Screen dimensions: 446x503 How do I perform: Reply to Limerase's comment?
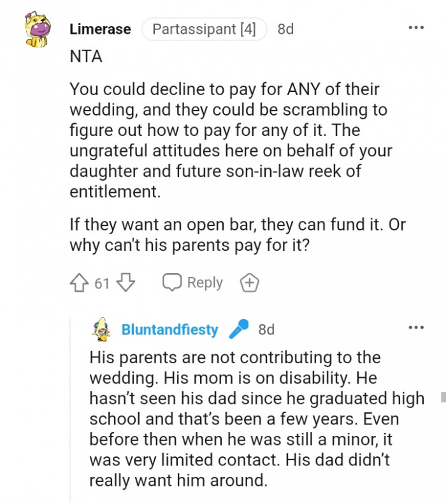pyautogui.click(x=193, y=282)
